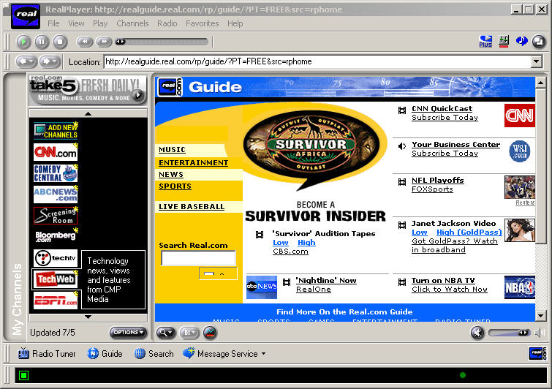Click the Comedy Central channel icon
The width and height of the screenshot is (552, 389).
click(x=55, y=173)
